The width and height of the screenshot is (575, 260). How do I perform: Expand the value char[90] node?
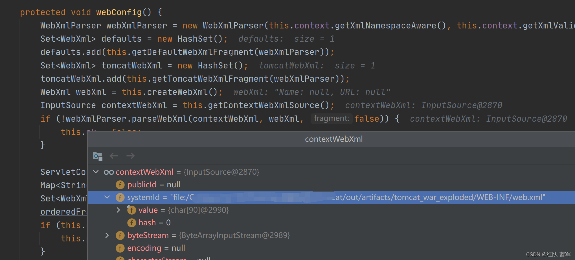pos(118,210)
